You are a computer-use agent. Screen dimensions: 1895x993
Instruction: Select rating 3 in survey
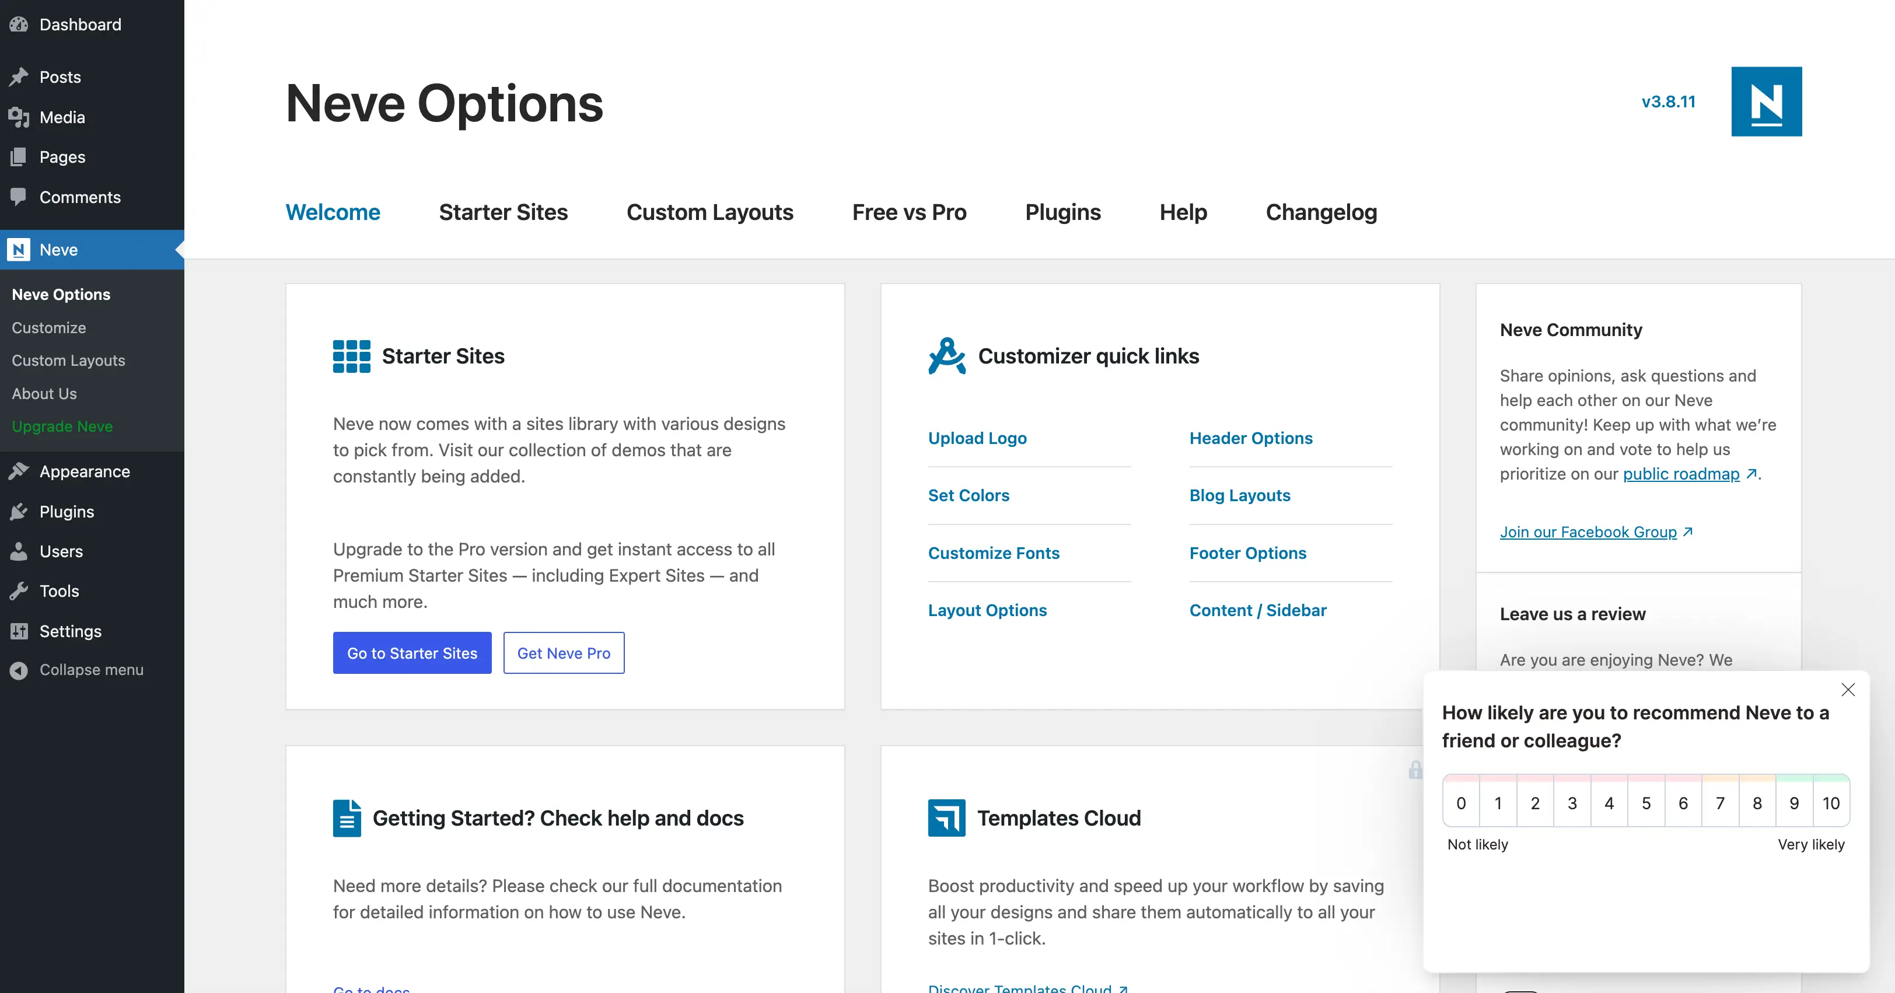(1572, 803)
